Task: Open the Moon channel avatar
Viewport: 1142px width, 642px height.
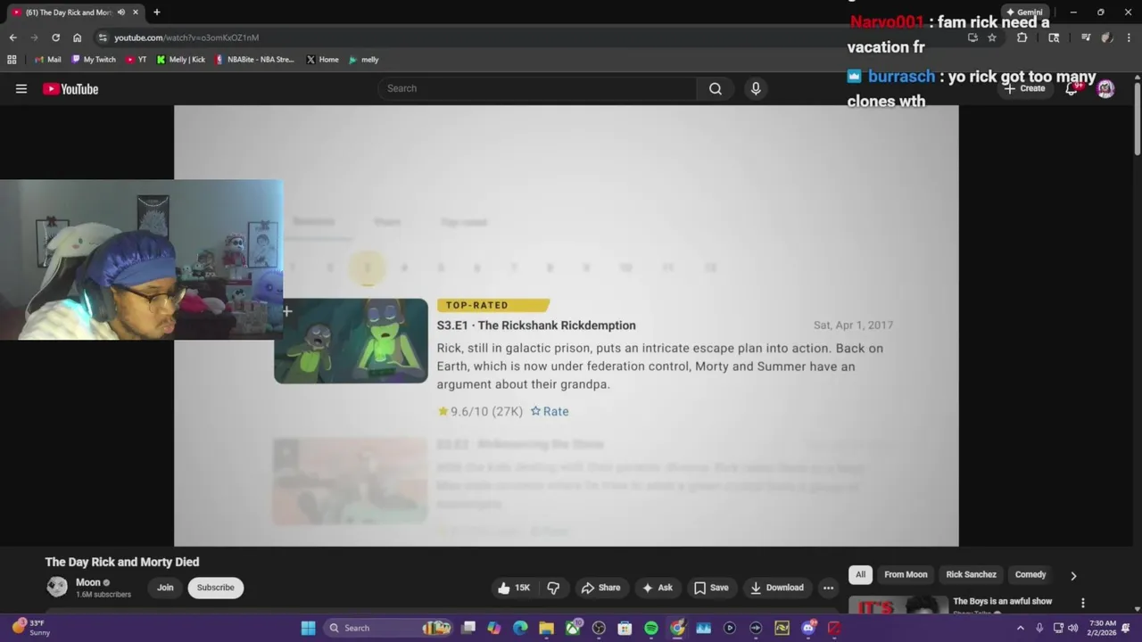Action: (57, 587)
